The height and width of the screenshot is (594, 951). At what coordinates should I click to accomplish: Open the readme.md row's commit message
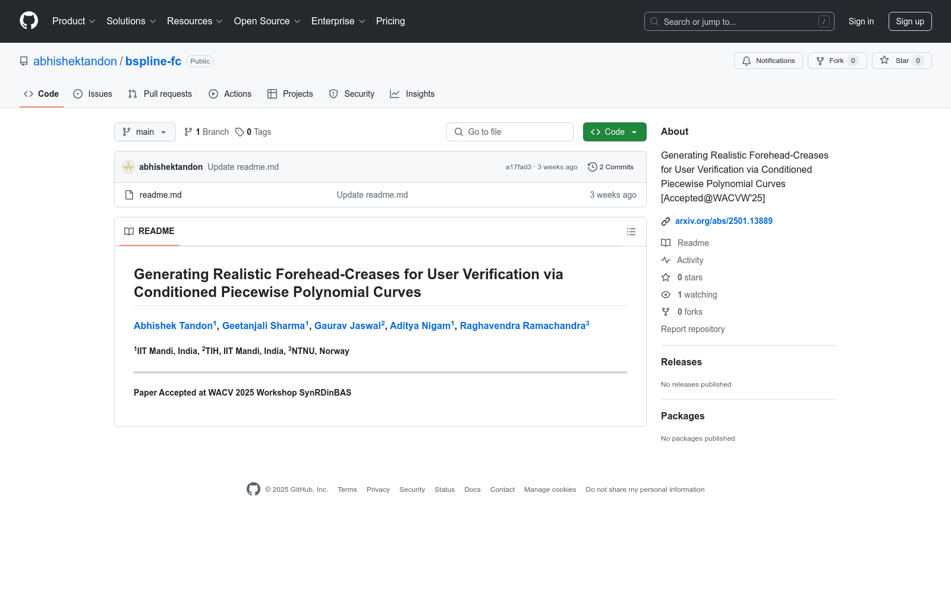pos(372,195)
